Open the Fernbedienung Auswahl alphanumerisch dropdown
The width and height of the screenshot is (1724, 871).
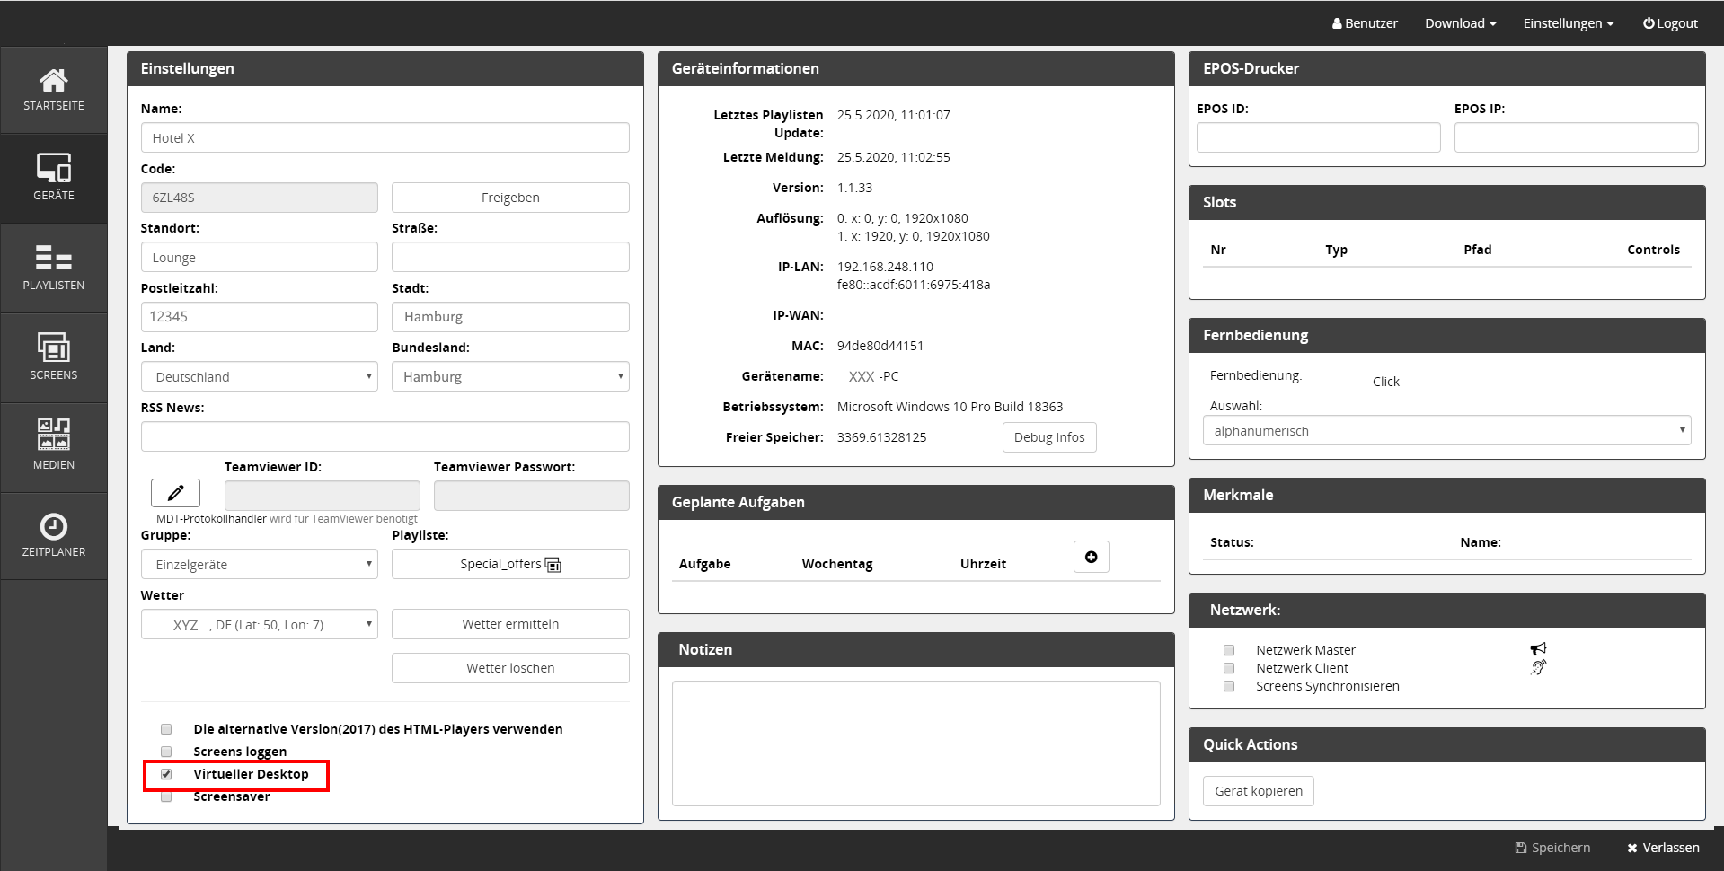tap(1446, 431)
